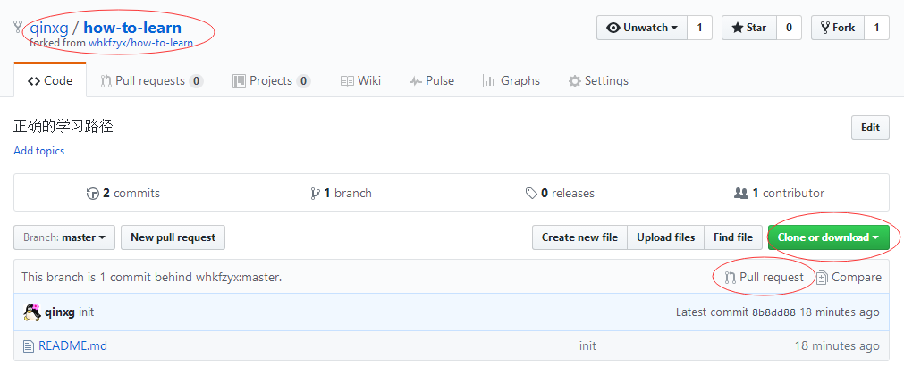Switch to the Pull requests tab
The image size is (904, 366).
pos(151,80)
